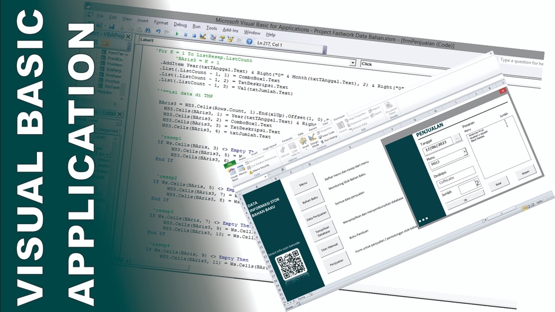Click the Save icon in VBA toolbar

click(x=112, y=27)
